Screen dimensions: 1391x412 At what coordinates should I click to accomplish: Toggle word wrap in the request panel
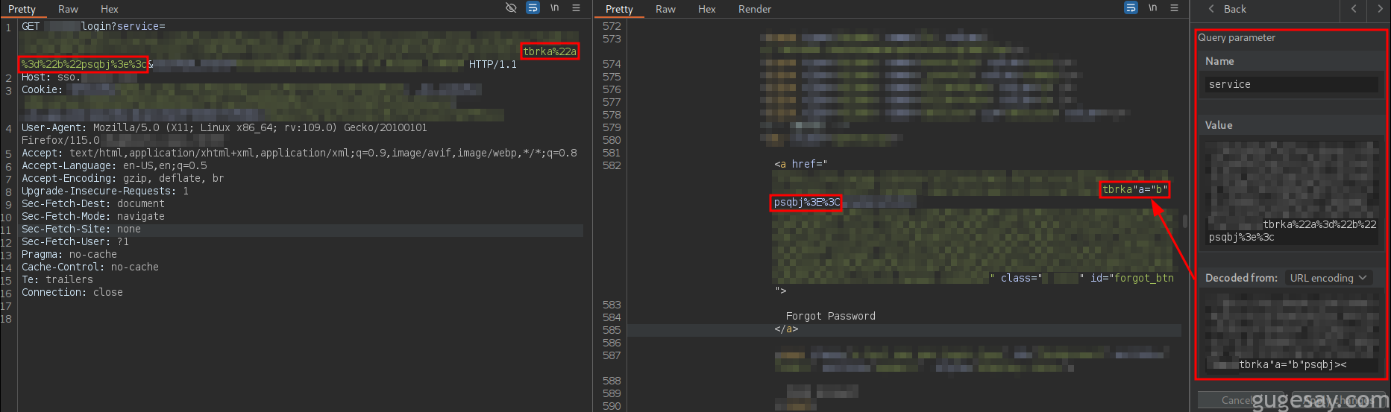point(533,8)
